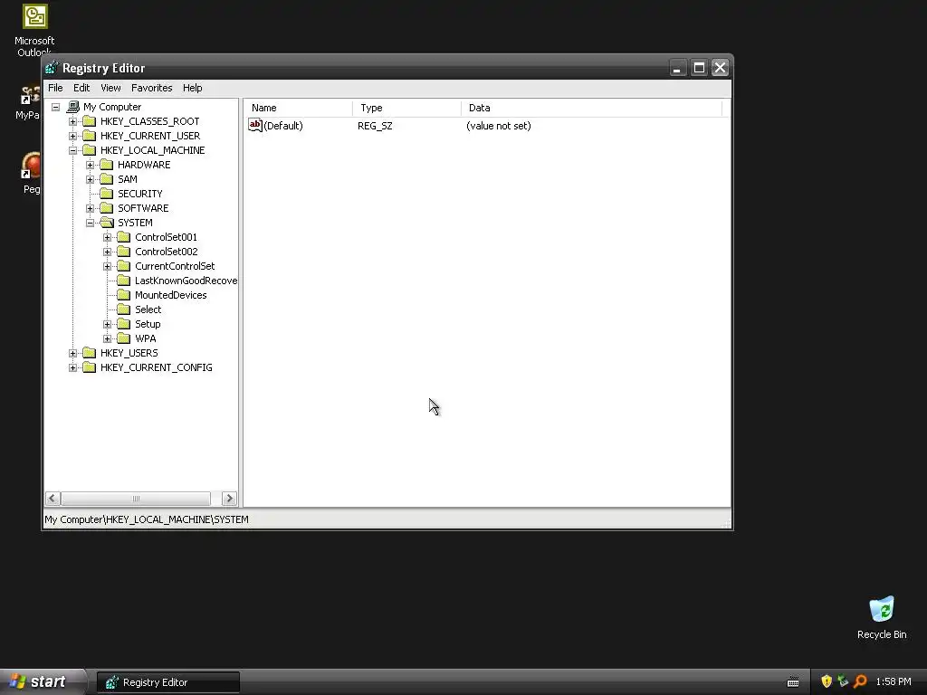Click the SOFTWARE folder icon
The image size is (927, 695).
tap(107, 208)
